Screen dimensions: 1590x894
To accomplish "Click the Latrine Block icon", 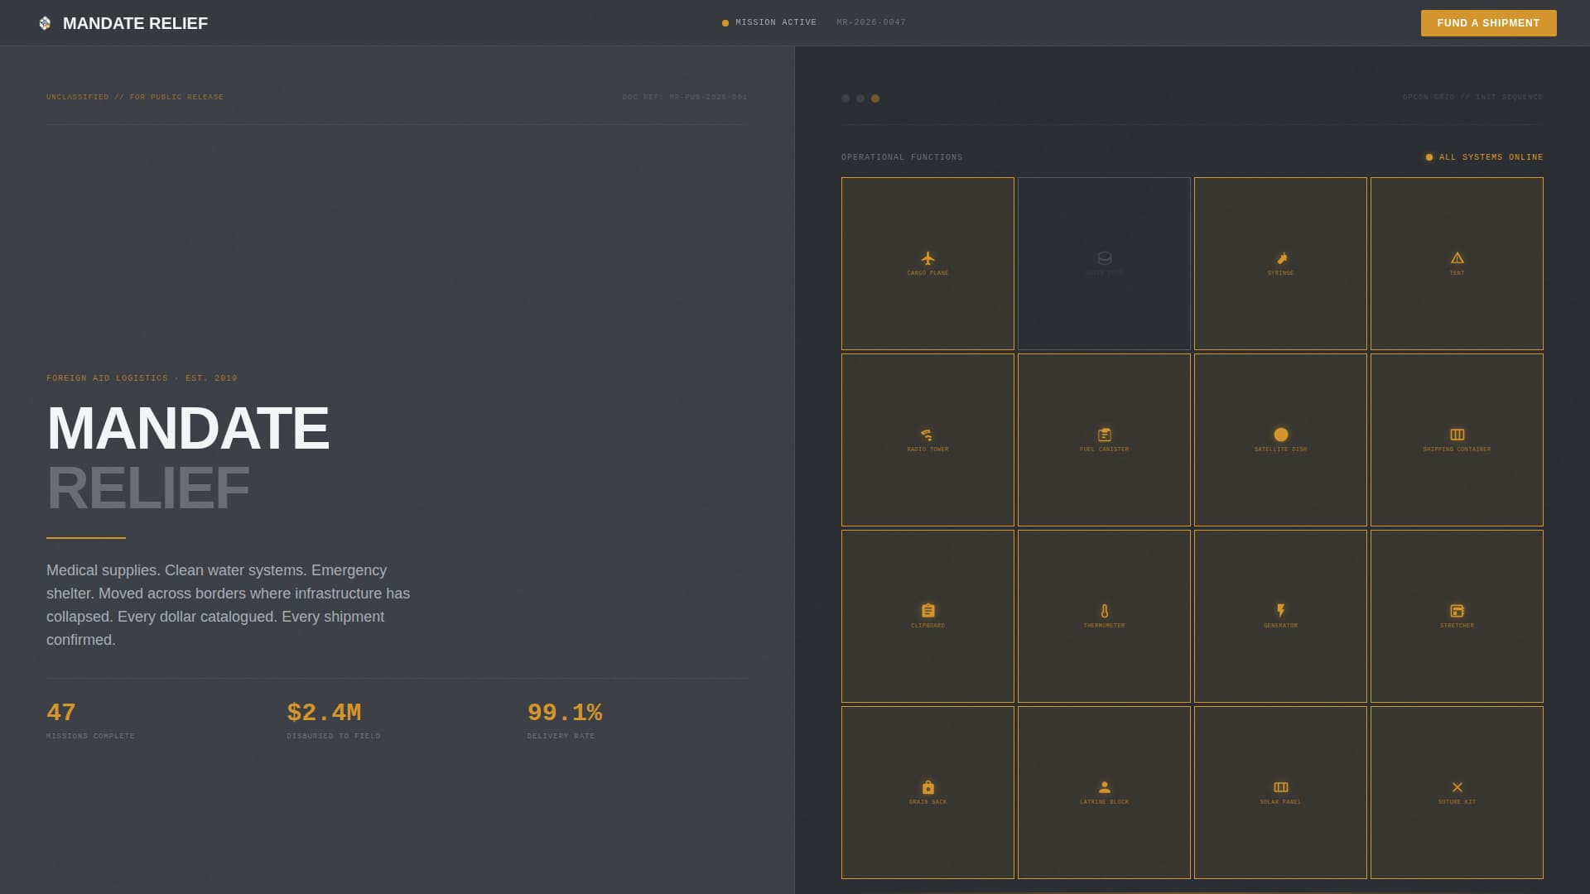I will point(1104,787).
